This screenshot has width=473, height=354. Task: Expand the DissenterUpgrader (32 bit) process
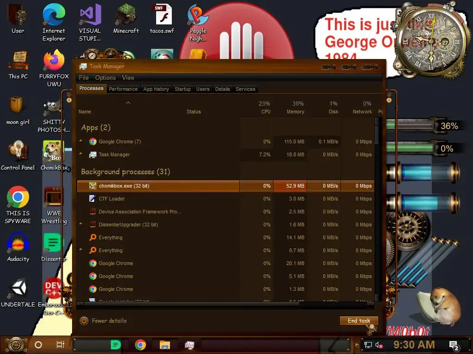click(x=81, y=224)
